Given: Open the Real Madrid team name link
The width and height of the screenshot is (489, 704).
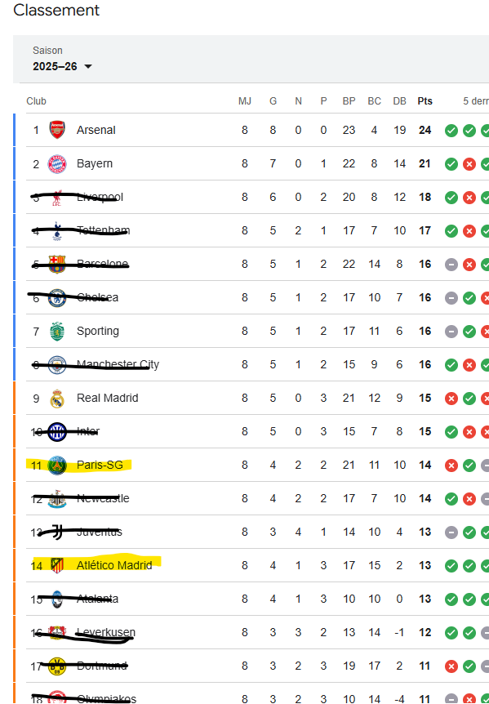Looking at the screenshot, I should point(107,399).
